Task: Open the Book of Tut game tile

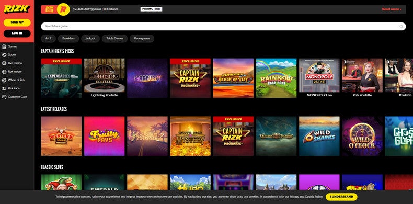Action: point(233,78)
